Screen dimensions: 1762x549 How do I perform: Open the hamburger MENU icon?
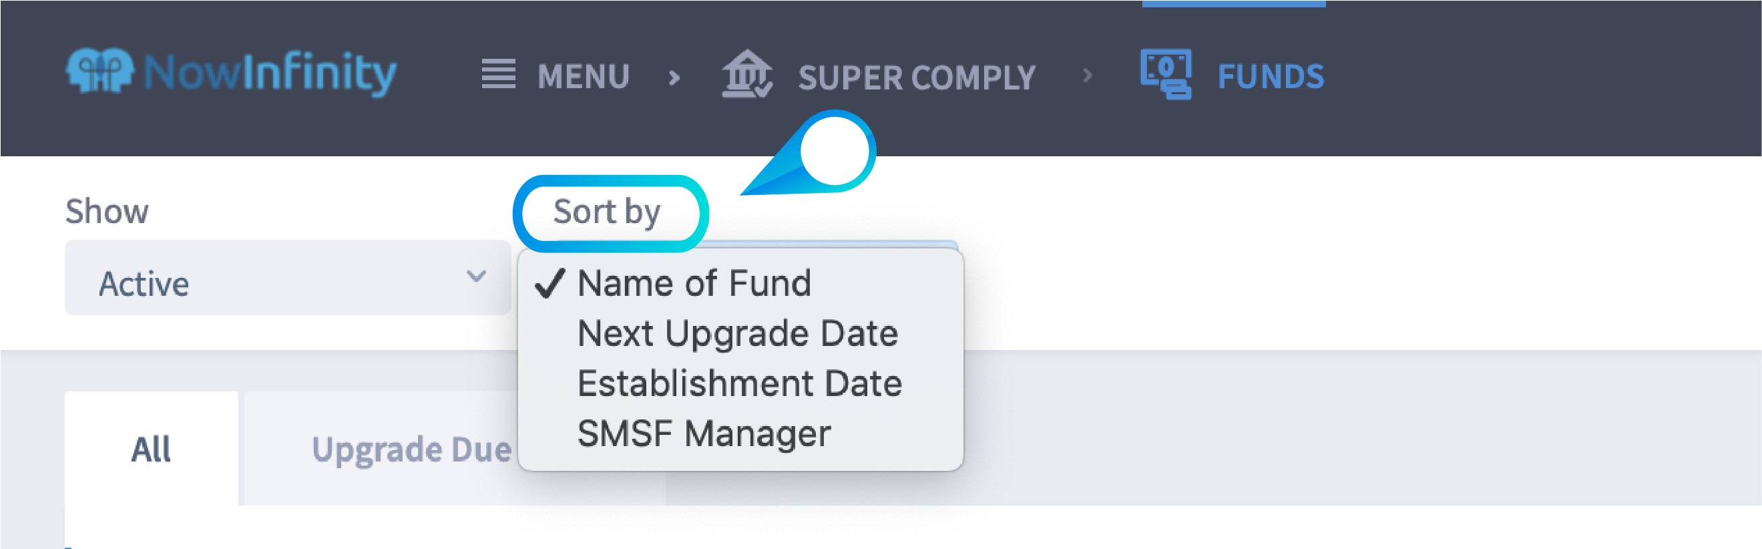[x=499, y=74]
